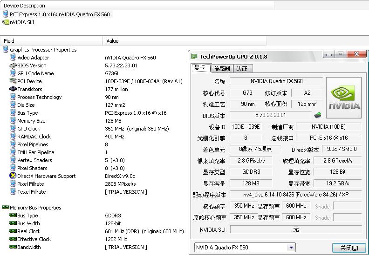Screen dimensions: 369x255
Task: Click the Texel Fillrate icon
Action: coord(13,192)
